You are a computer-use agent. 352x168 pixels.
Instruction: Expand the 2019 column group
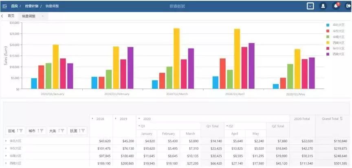click(x=116, y=119)
